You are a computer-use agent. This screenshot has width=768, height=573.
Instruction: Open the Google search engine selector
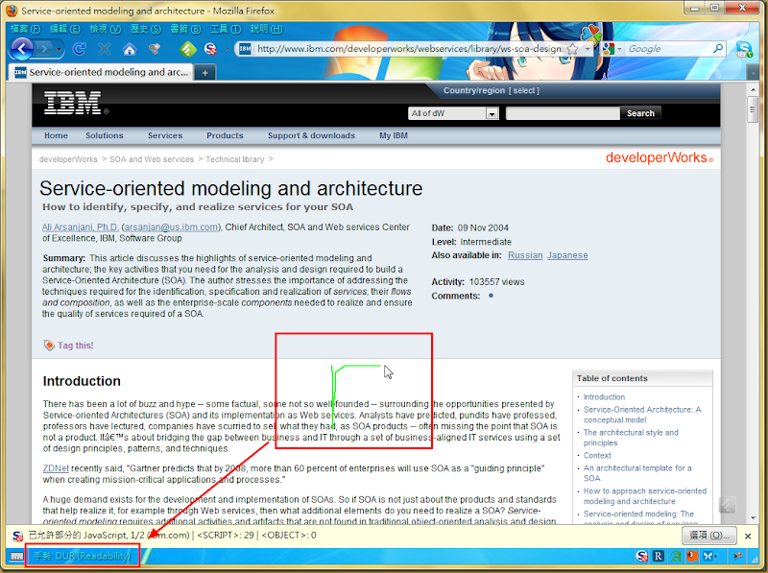tap(612, 49)
